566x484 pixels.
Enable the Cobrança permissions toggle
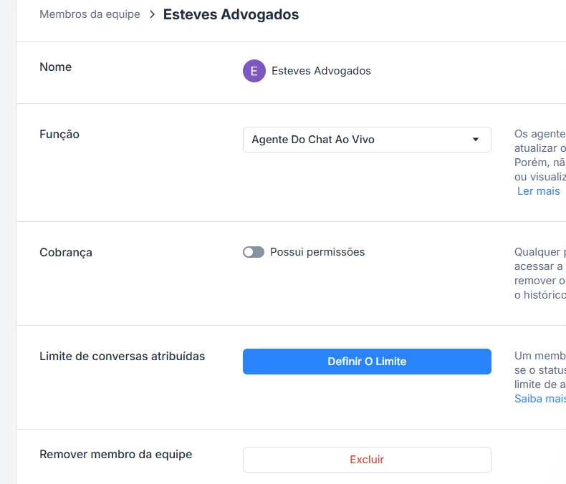point(254,252)
